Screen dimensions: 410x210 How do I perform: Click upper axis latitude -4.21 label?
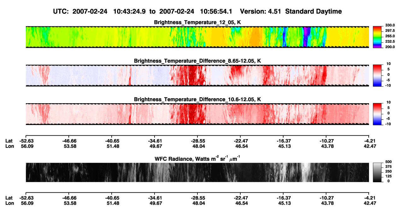pos(370,141)
